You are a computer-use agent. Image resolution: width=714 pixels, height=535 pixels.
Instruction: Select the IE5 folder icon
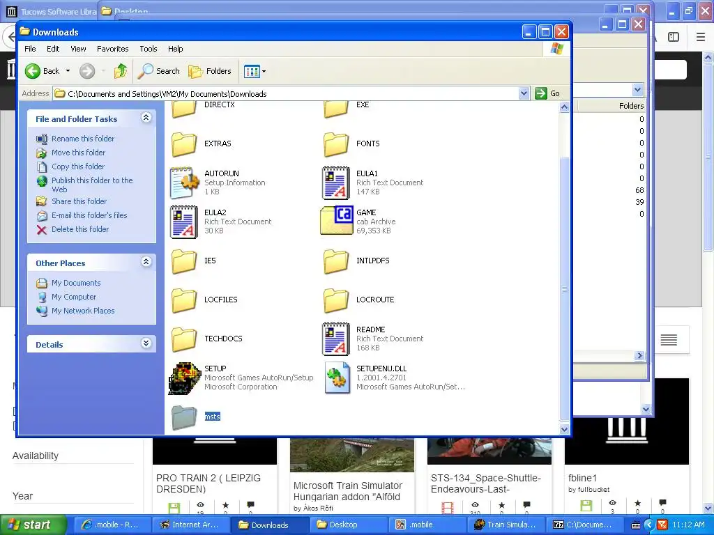pos(184,261)
